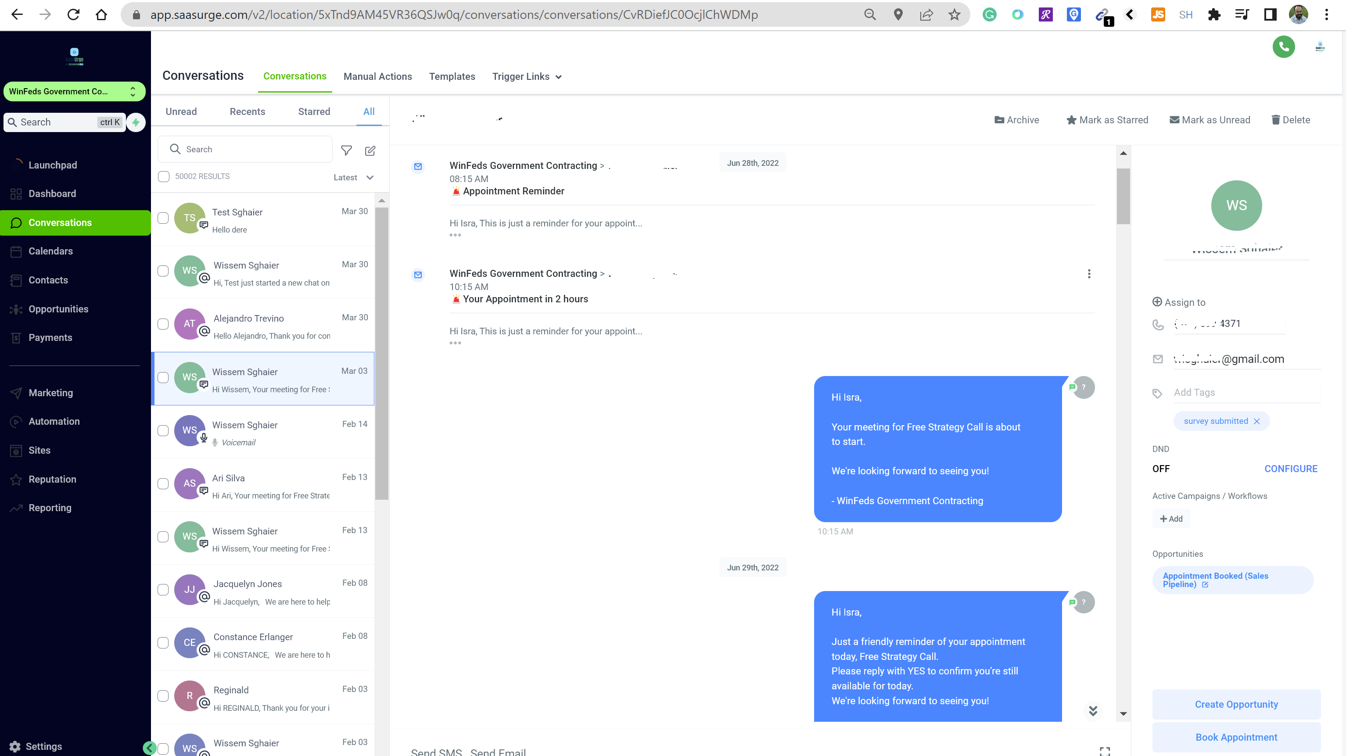Click the green phone dialer icon

click(x=1283, y=47)
